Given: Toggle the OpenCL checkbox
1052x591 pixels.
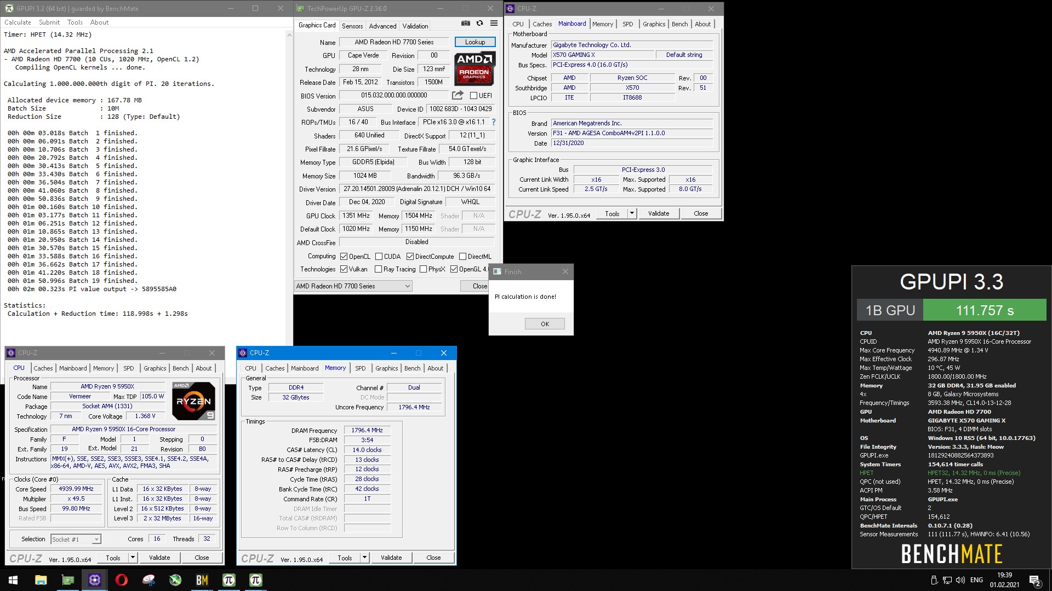Looking at the screenshot, I should pos(344,256).
